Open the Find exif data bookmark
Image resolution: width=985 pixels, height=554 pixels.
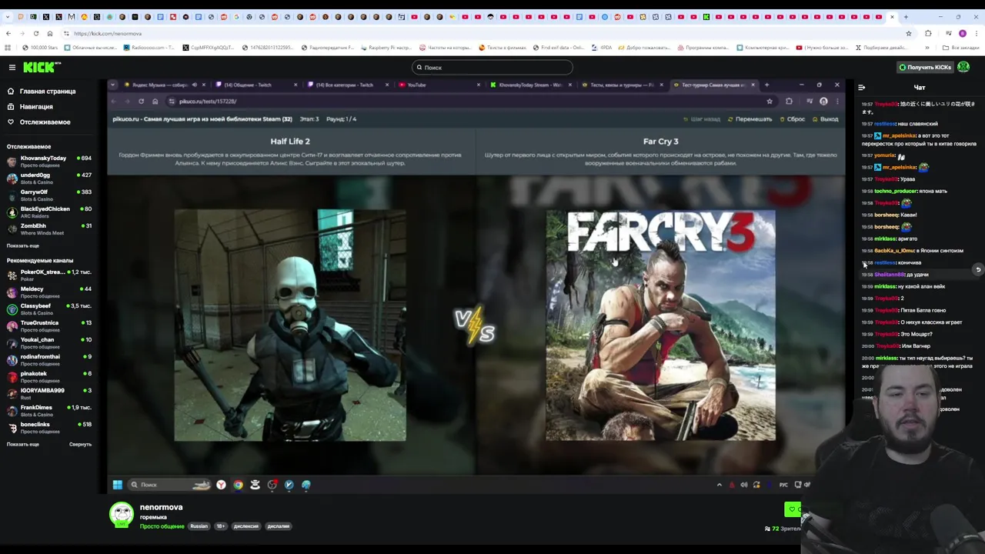click(x=560, y=48)
